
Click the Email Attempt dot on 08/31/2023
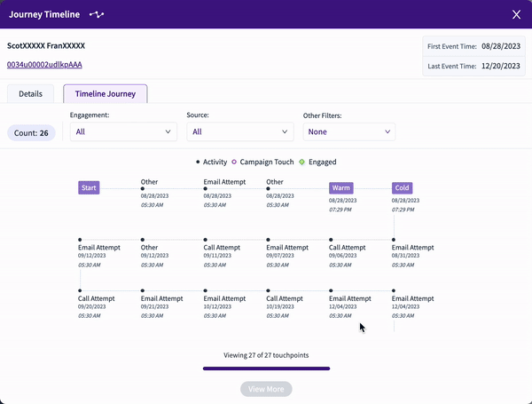394,240
